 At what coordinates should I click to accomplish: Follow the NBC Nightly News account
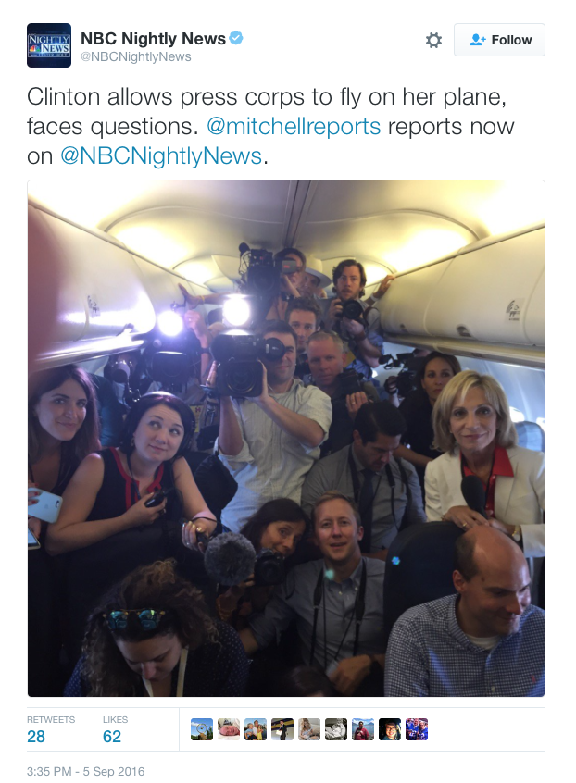click(499, 40)
